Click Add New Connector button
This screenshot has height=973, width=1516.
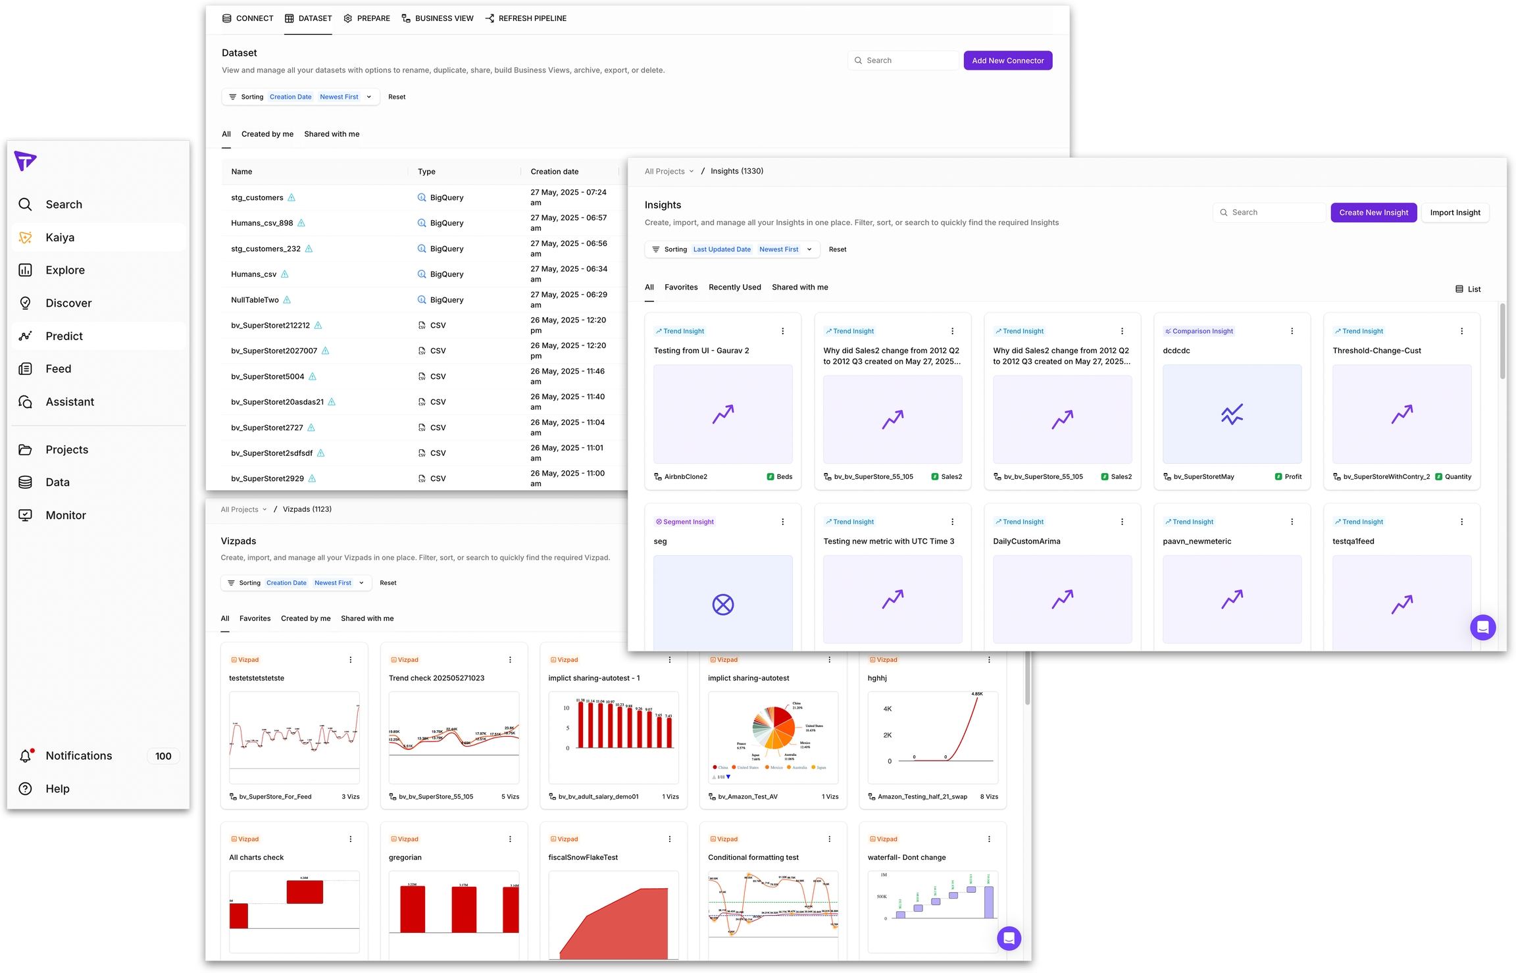pyautogui.click(x=1007, y=61)
